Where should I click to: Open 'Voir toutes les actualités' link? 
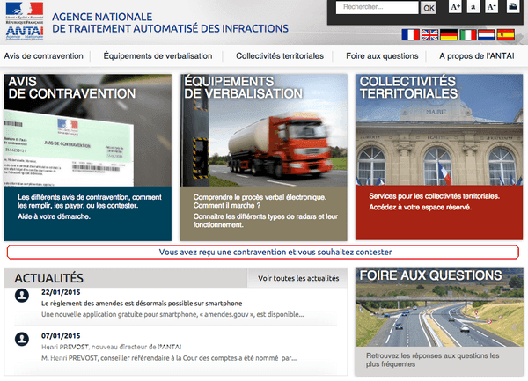point(298,278)
